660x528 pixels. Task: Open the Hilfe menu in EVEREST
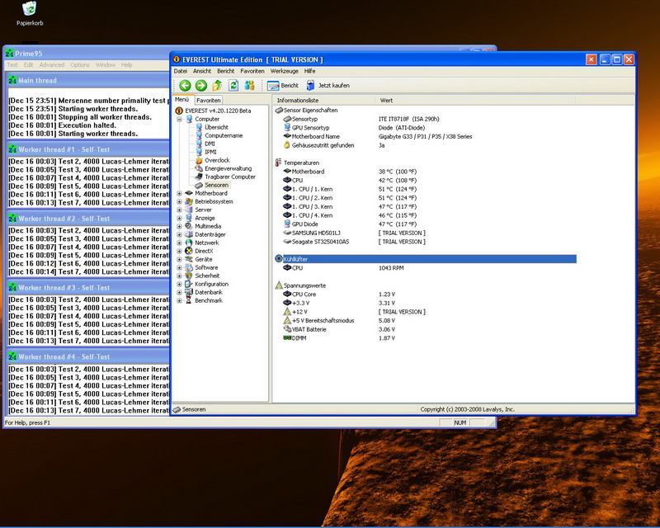click(310, 71)
